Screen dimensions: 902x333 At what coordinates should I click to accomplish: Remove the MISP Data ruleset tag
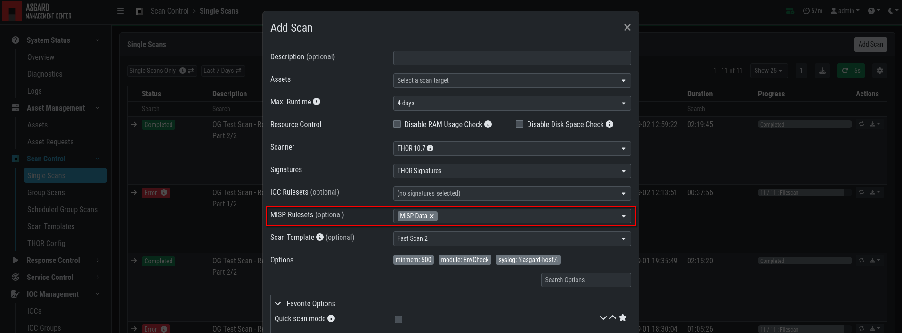point(431,216)
